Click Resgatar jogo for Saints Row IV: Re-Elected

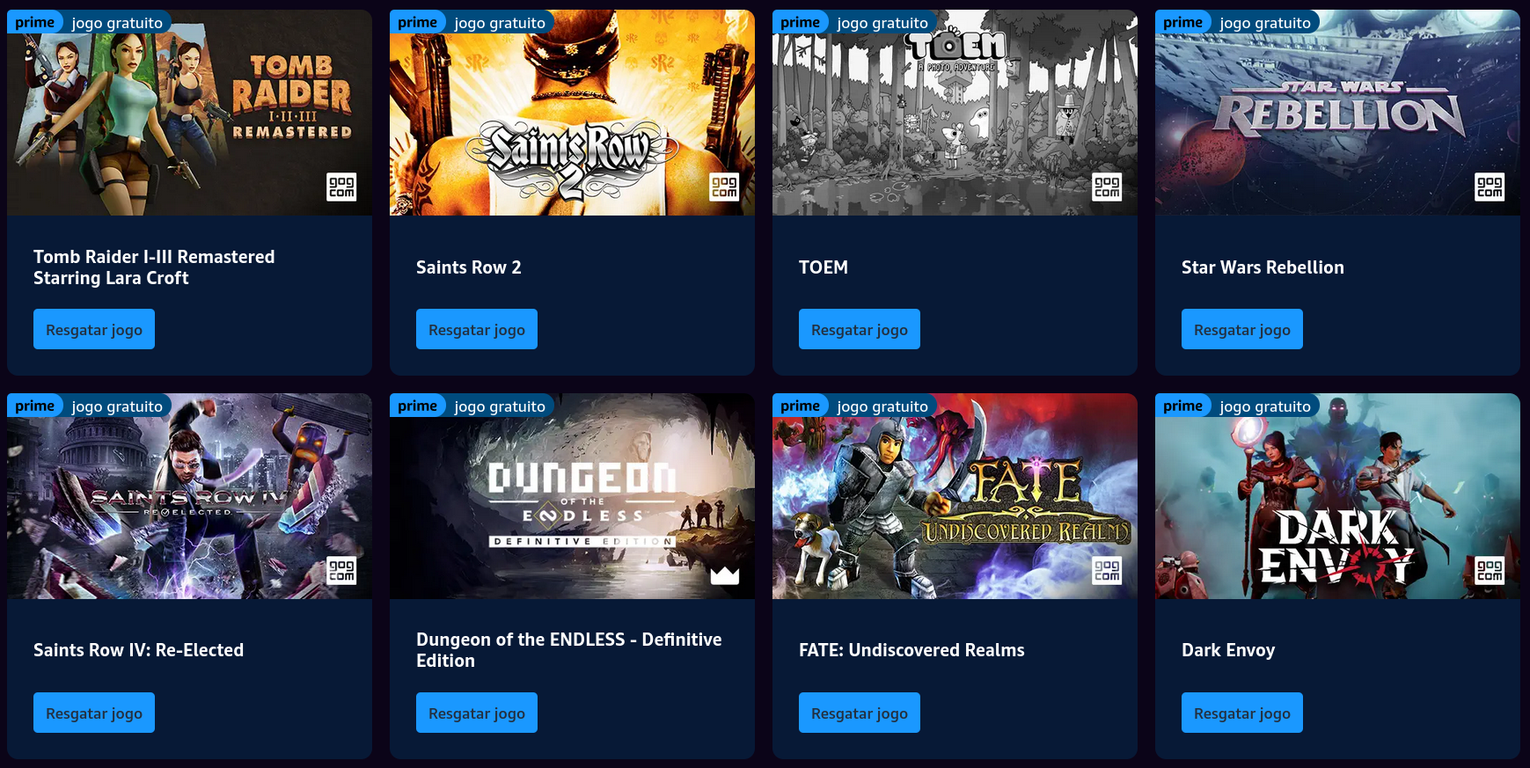click(x=94, y=713)
